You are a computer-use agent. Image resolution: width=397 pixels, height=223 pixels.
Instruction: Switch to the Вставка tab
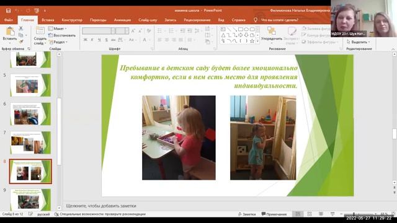point(48,20)
